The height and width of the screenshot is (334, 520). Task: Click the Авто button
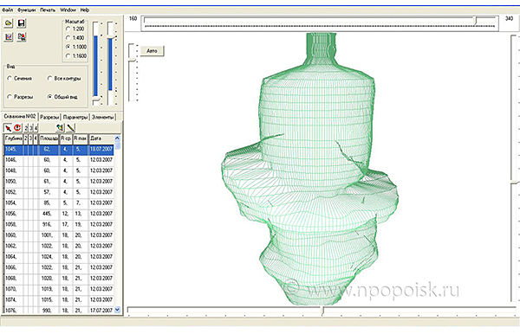coord(152,51)
